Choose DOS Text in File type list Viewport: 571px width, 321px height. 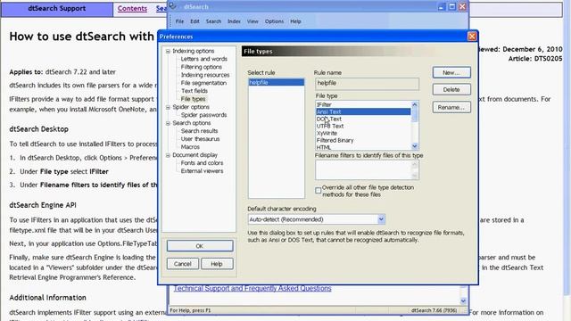click(x=363, y=119)
